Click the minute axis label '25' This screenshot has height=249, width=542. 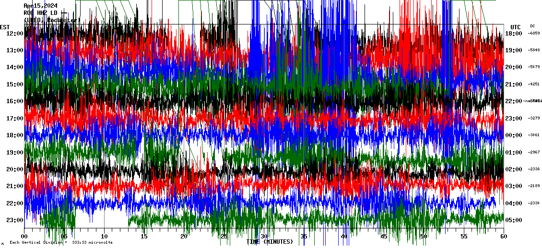pyautogui.click(x=224, y=237)
